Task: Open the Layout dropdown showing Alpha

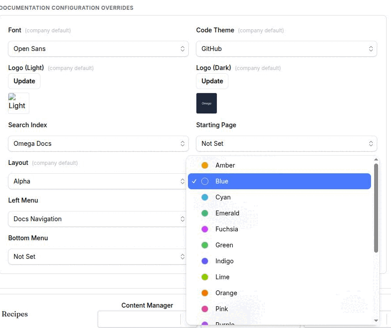Action: coord(97,181)
